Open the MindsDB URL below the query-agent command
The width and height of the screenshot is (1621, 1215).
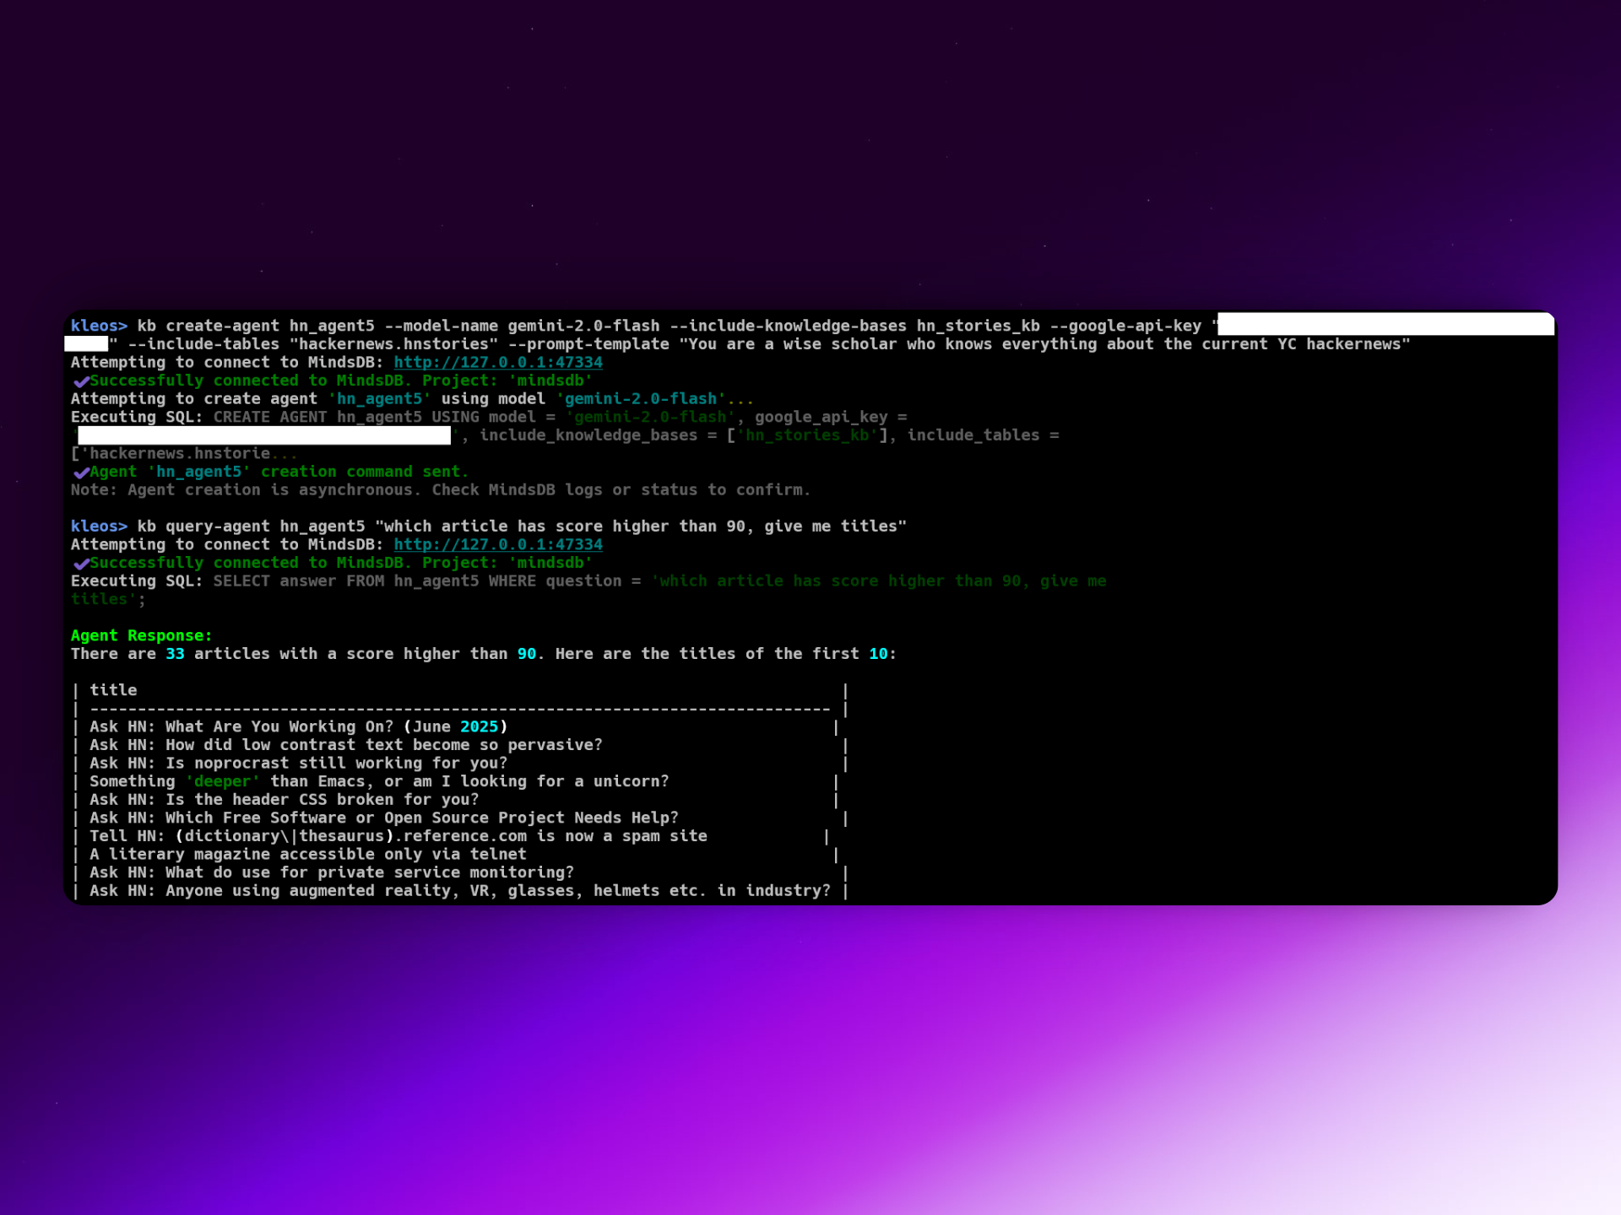pyautogui.click(x=498, y=544)
